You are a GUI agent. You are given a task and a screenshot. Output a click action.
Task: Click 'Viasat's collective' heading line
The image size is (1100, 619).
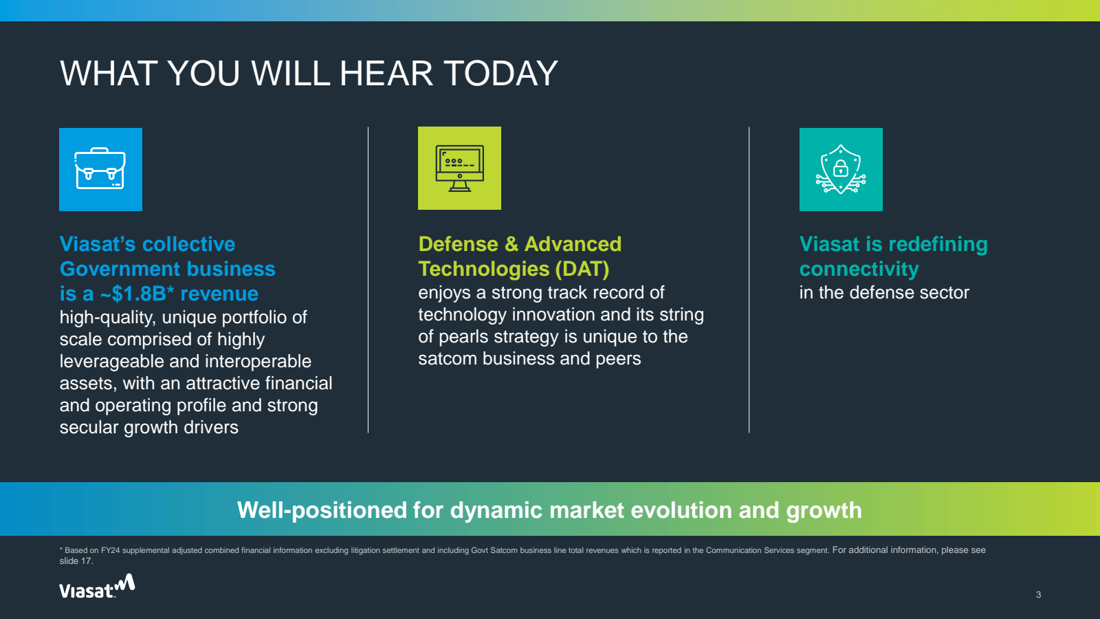coord(147,244)
